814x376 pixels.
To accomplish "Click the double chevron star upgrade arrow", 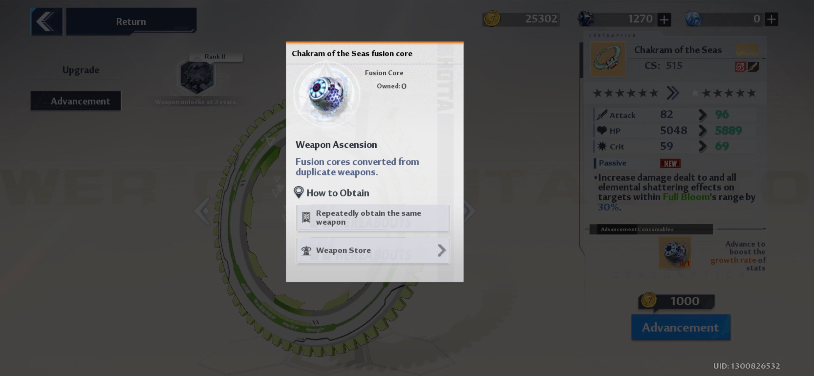I will click(x=673, y=93).
